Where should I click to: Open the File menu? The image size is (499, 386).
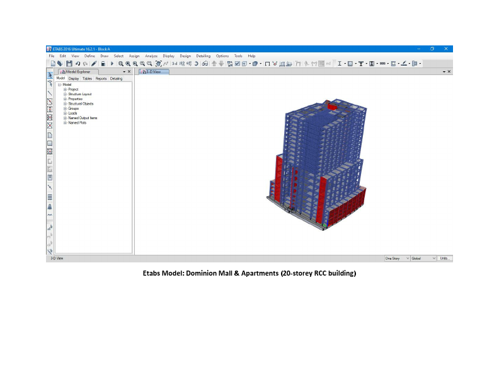pyautogui.click(x=52, y=56)
